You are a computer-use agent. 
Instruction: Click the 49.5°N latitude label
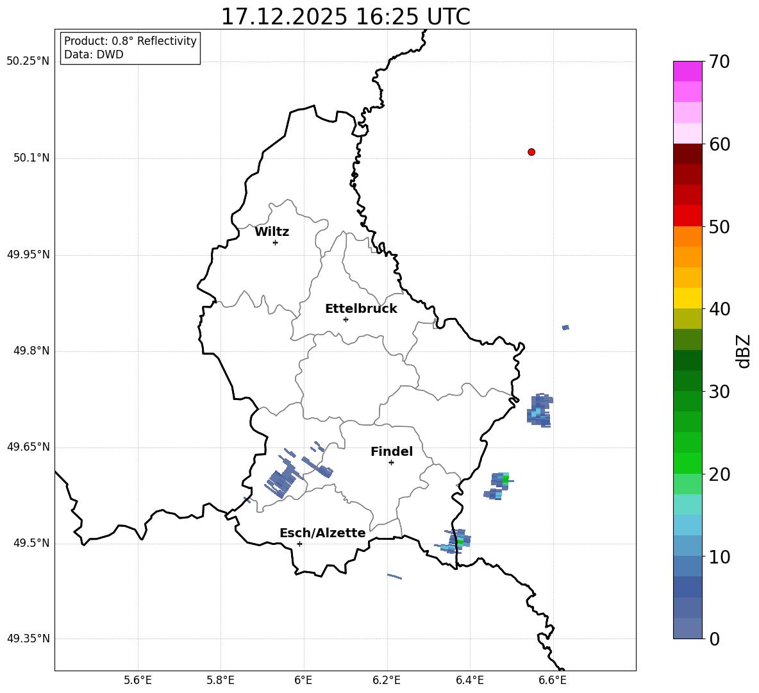(31, 543)
